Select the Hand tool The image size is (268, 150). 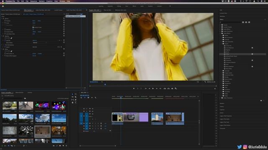click(x=72, y=102)
